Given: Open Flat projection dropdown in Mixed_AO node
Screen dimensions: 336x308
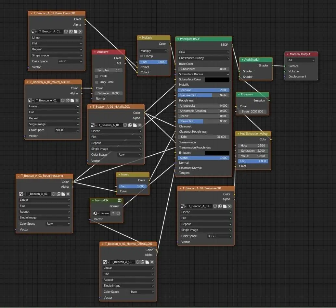Looking at the screenshot, I should pyautogui.click(x=54, y=112).
